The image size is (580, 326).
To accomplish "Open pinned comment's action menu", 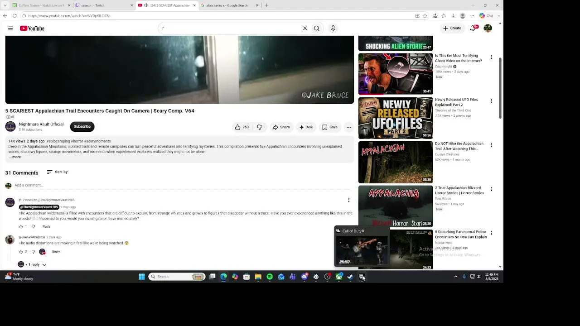I will click(349, 200).
